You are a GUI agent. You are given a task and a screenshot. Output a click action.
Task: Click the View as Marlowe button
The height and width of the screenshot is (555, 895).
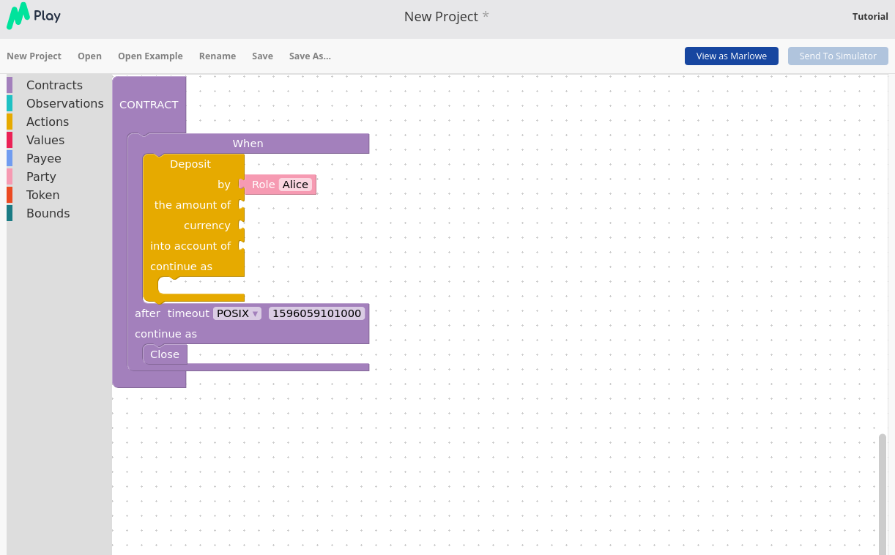click(x=732, y=56)
